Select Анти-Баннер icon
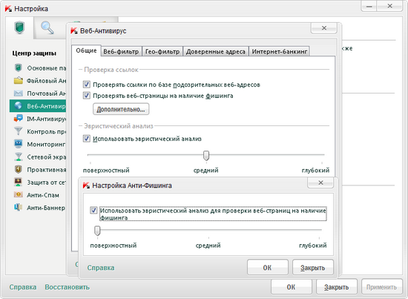 [18, 208]
